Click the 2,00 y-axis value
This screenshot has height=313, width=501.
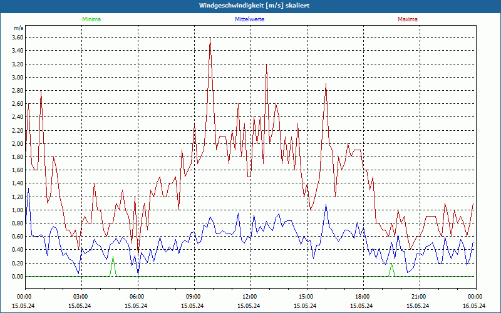point(18,143)
